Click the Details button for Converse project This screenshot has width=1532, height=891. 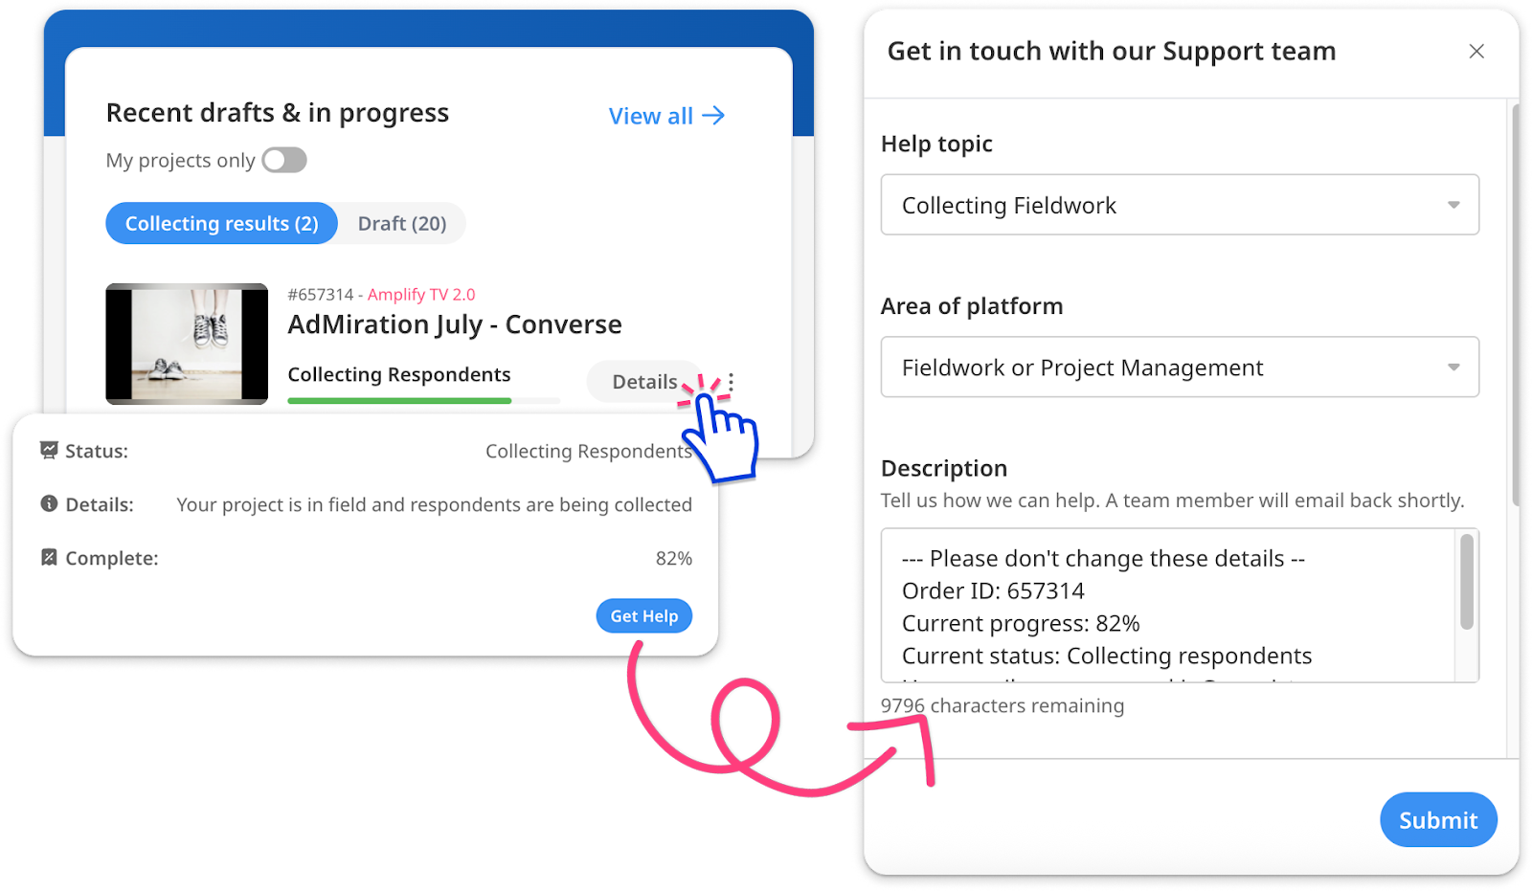(643, 382)
